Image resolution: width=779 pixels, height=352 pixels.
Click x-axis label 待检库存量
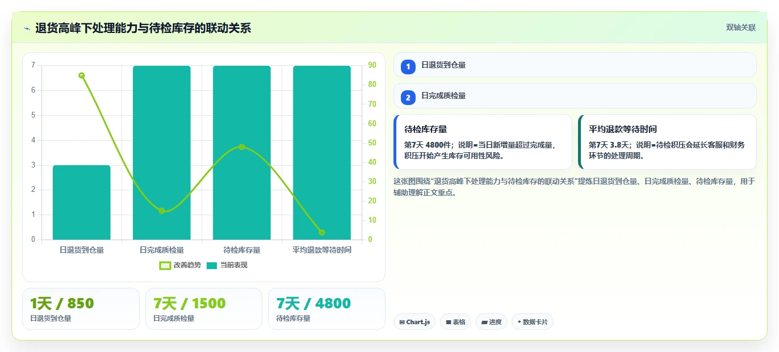click(x=242, y=250)
